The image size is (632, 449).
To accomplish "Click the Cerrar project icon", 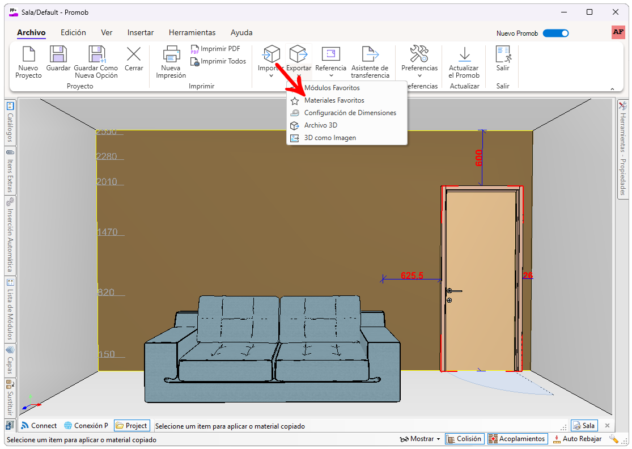I will coord(134,55).
